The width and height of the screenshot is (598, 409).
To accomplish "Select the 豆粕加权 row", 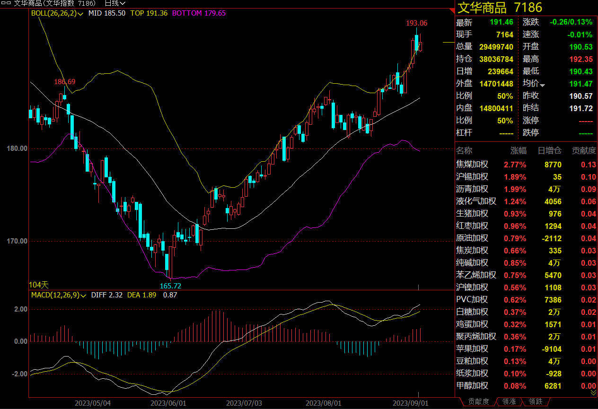I will (x=526, y=361).
